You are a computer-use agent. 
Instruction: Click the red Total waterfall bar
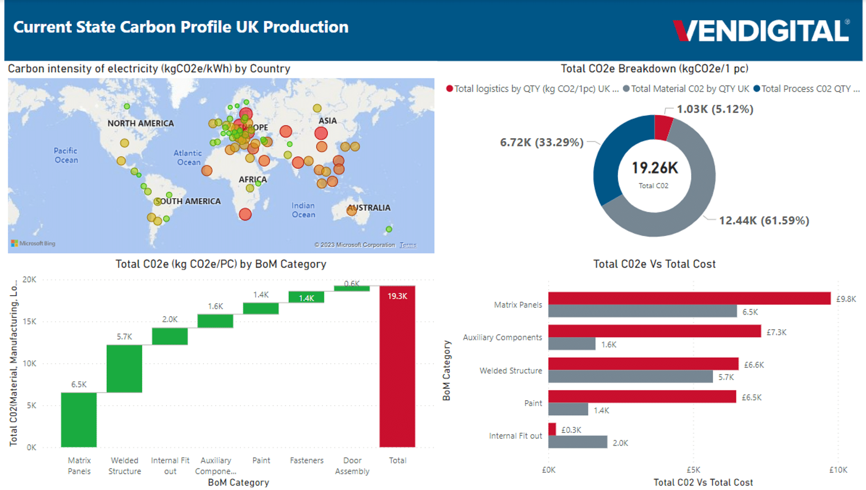point(397,366)
